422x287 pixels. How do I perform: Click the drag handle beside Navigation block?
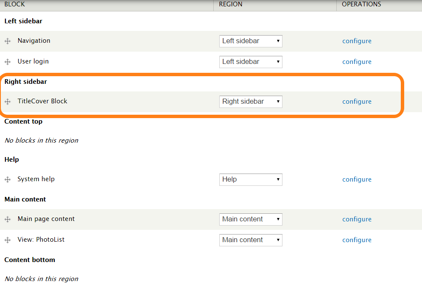pyautogui.click(x=7, y=41)
